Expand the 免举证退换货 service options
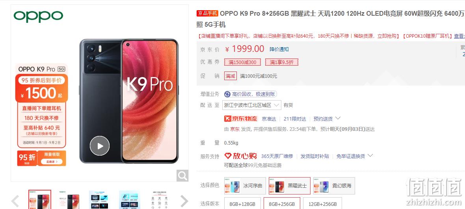Screen dimensions: 465x209 point(354,156)
